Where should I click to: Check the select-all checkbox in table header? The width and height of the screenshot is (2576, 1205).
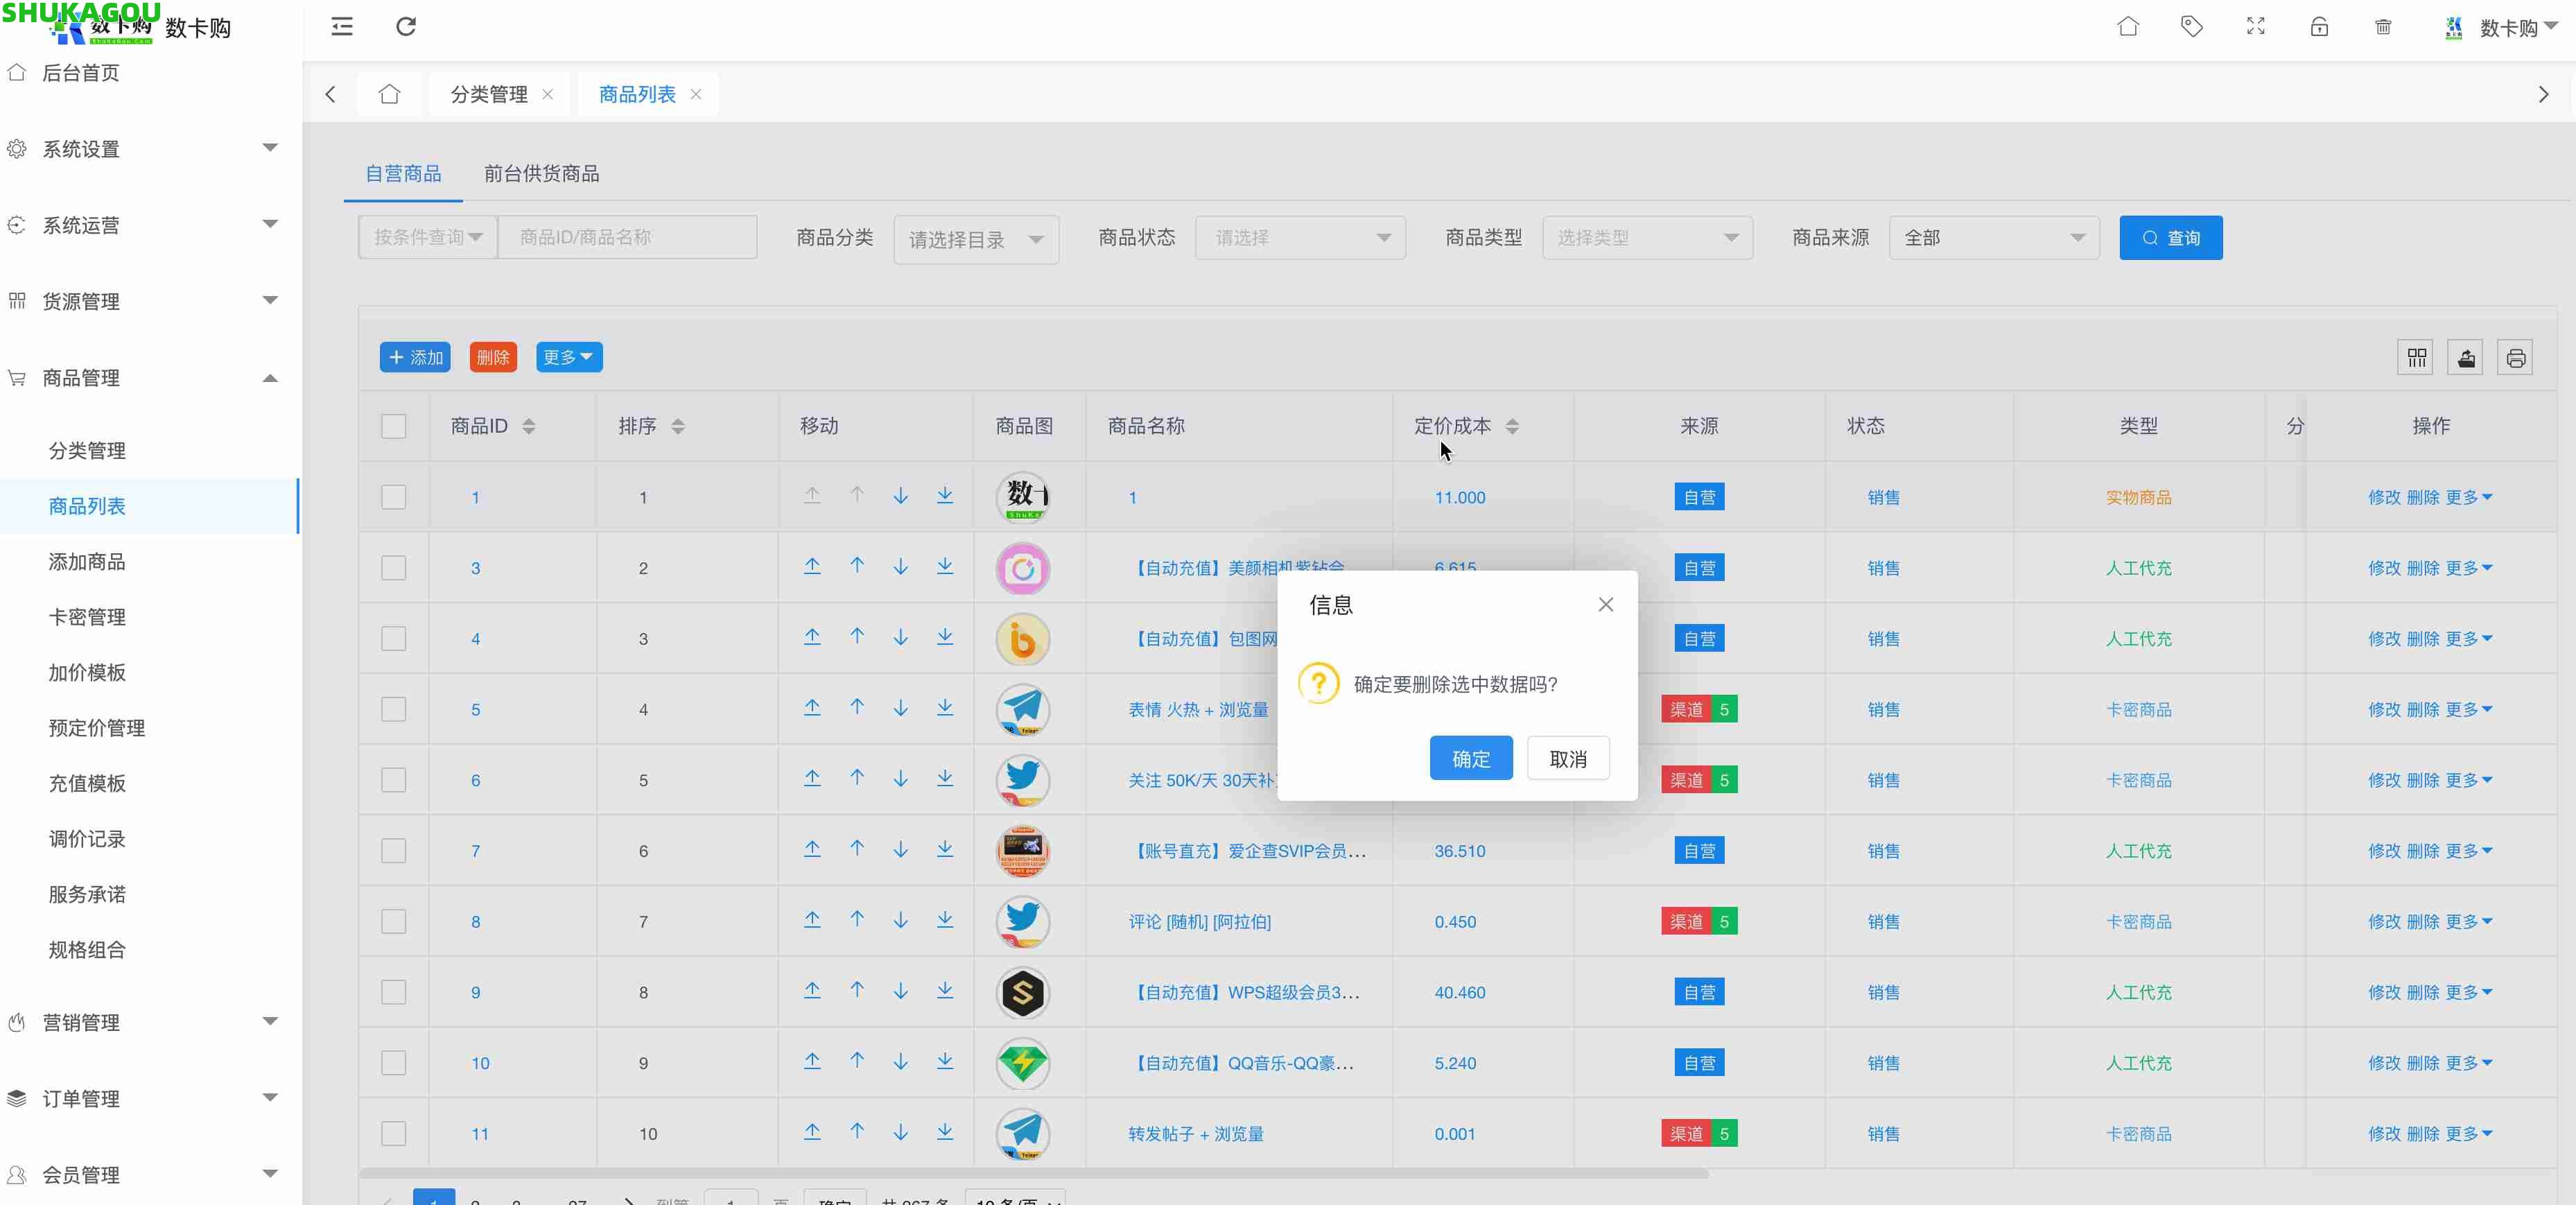coord(393,426)
